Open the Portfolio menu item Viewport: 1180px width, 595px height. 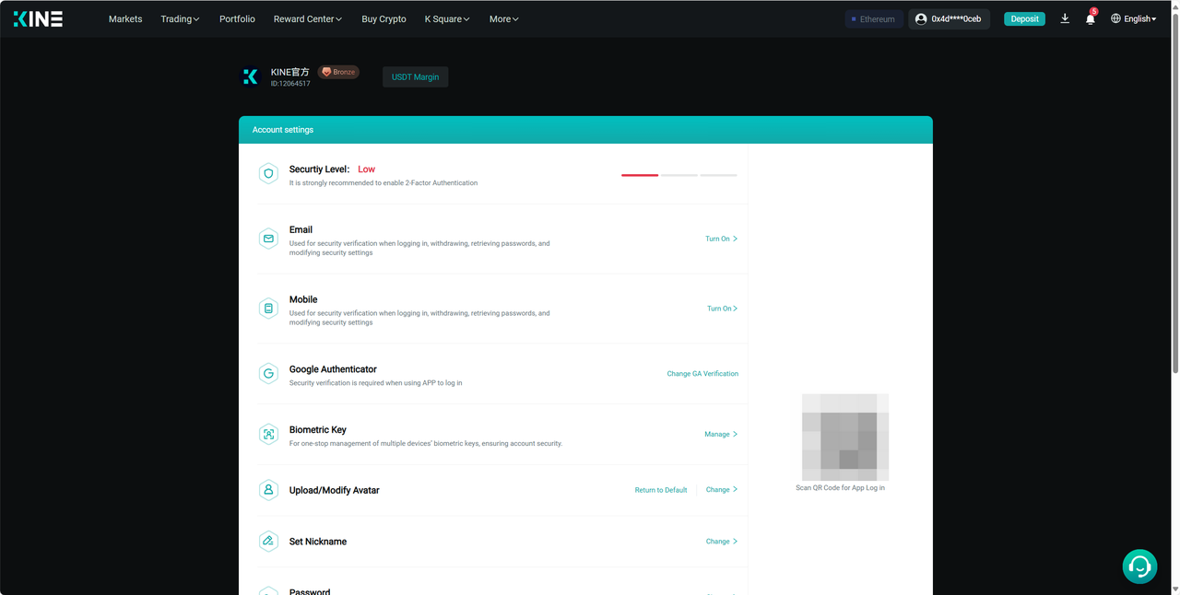[237, 19]
